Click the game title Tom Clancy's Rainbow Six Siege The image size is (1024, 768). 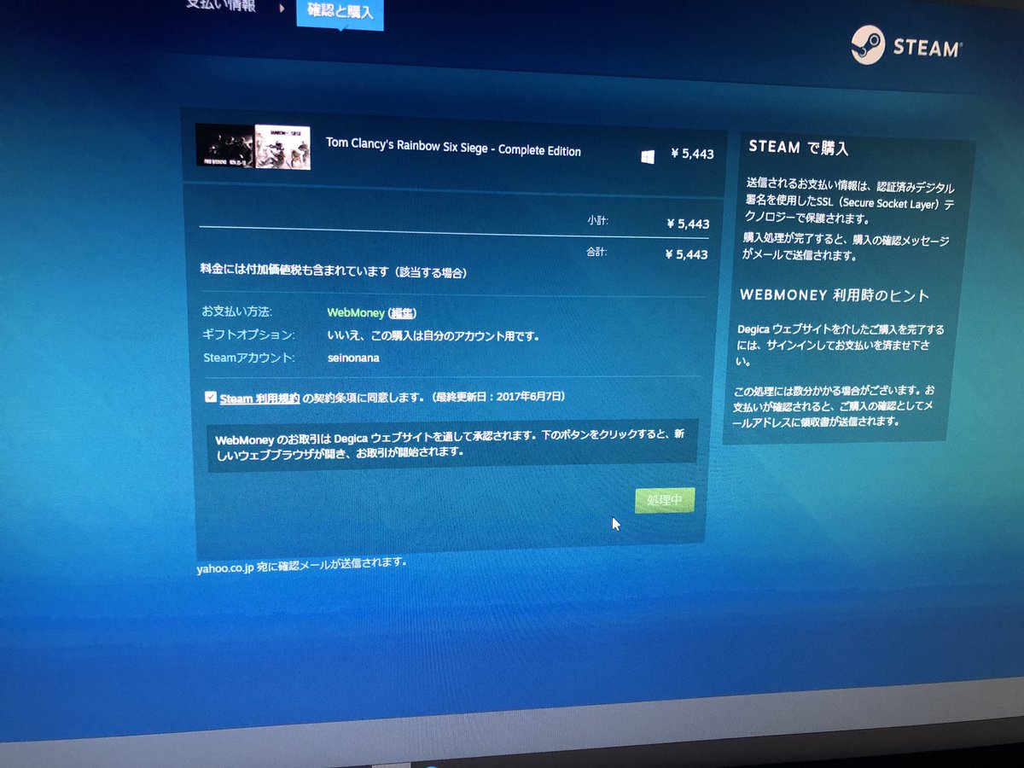(x=453, y=147)
